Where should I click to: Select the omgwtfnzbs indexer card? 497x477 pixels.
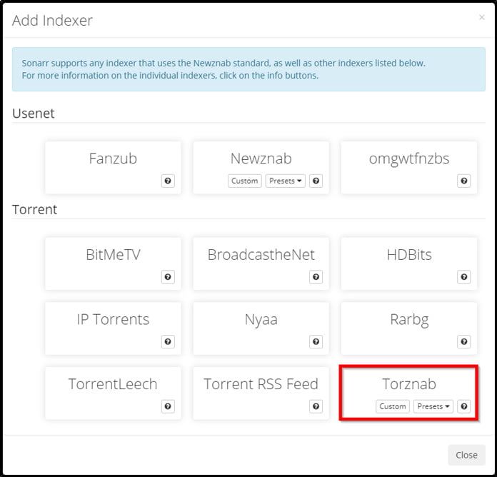409,168
